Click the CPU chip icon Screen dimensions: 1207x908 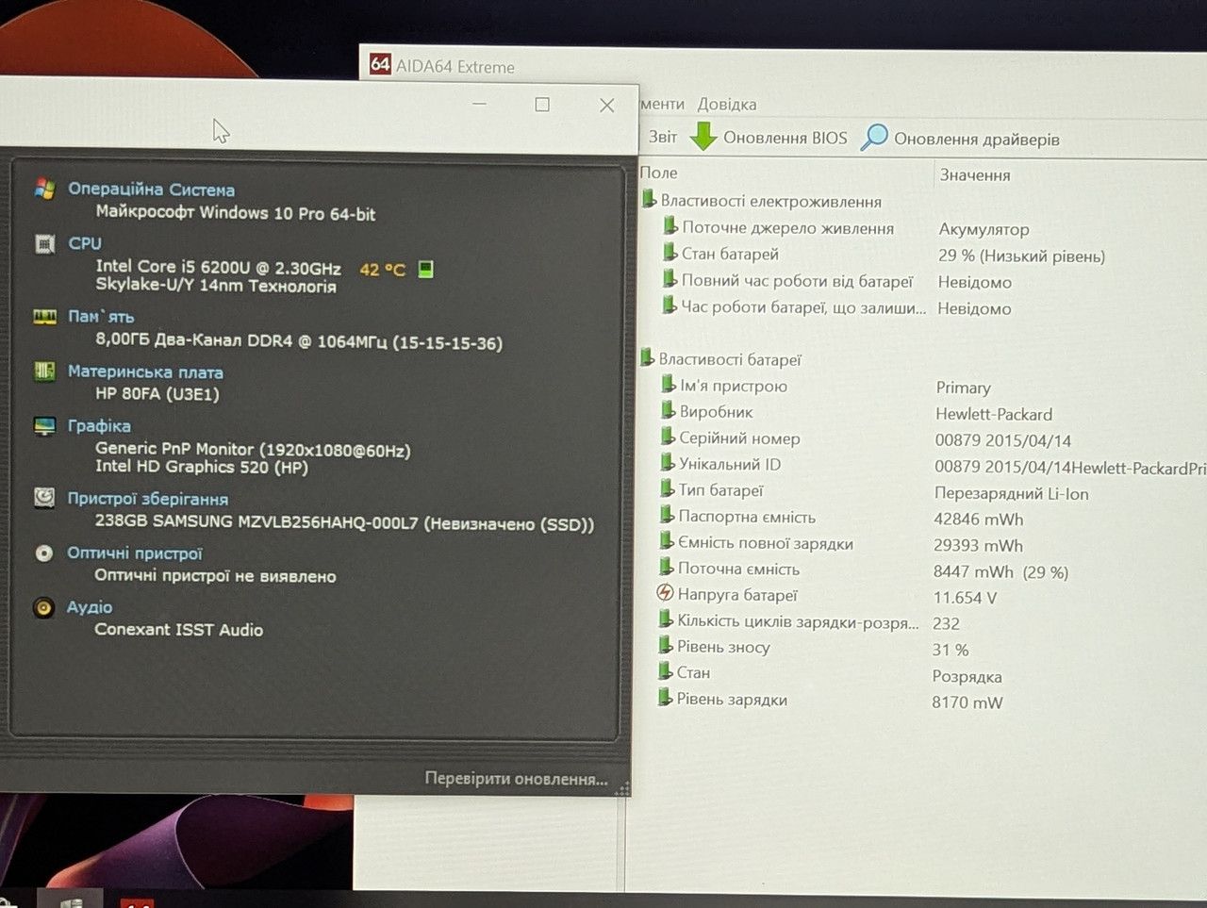coord(44,243)
